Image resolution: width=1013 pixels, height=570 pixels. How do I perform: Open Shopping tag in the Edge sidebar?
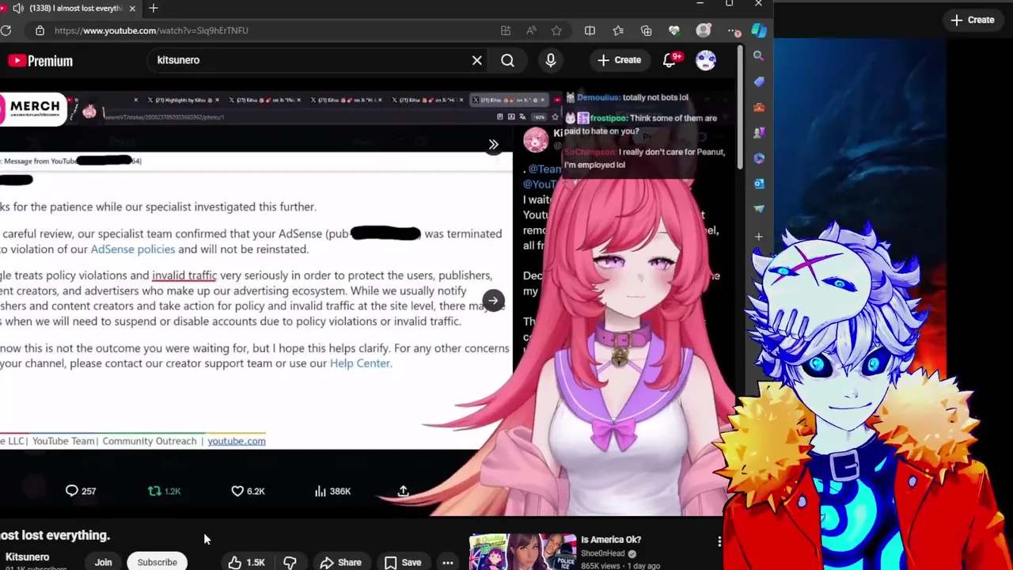[759, 82]
